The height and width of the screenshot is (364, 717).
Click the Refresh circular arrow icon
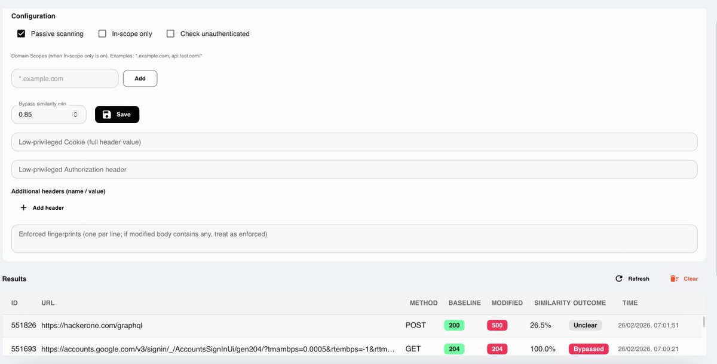coord(619,279)
